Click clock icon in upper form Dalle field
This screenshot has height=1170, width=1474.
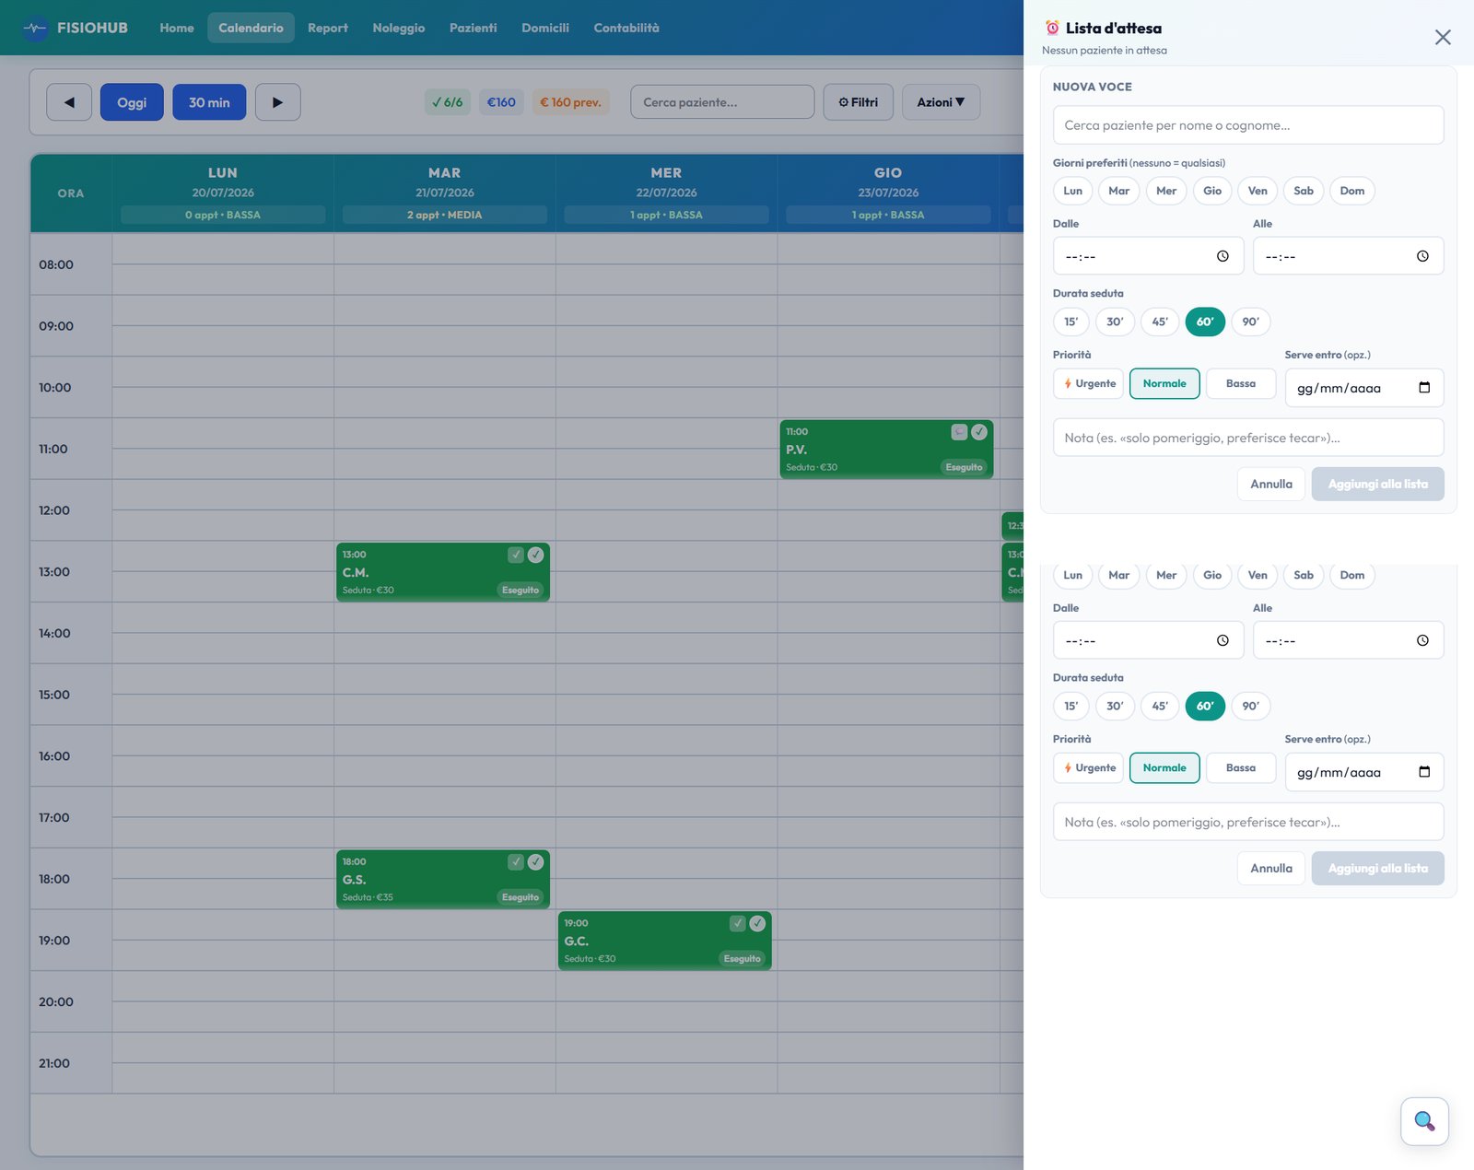[x=1222, y=256]
